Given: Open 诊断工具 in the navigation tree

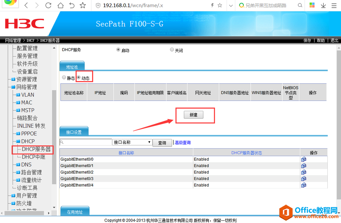Looking at the screenshot, I should [27, 188].
